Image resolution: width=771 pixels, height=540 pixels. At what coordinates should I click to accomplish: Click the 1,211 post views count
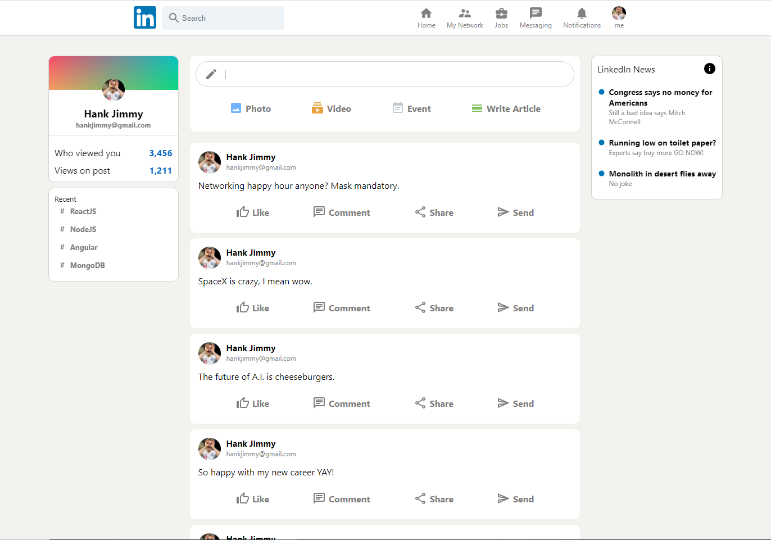pyautogui.click(x=161, y=170)
